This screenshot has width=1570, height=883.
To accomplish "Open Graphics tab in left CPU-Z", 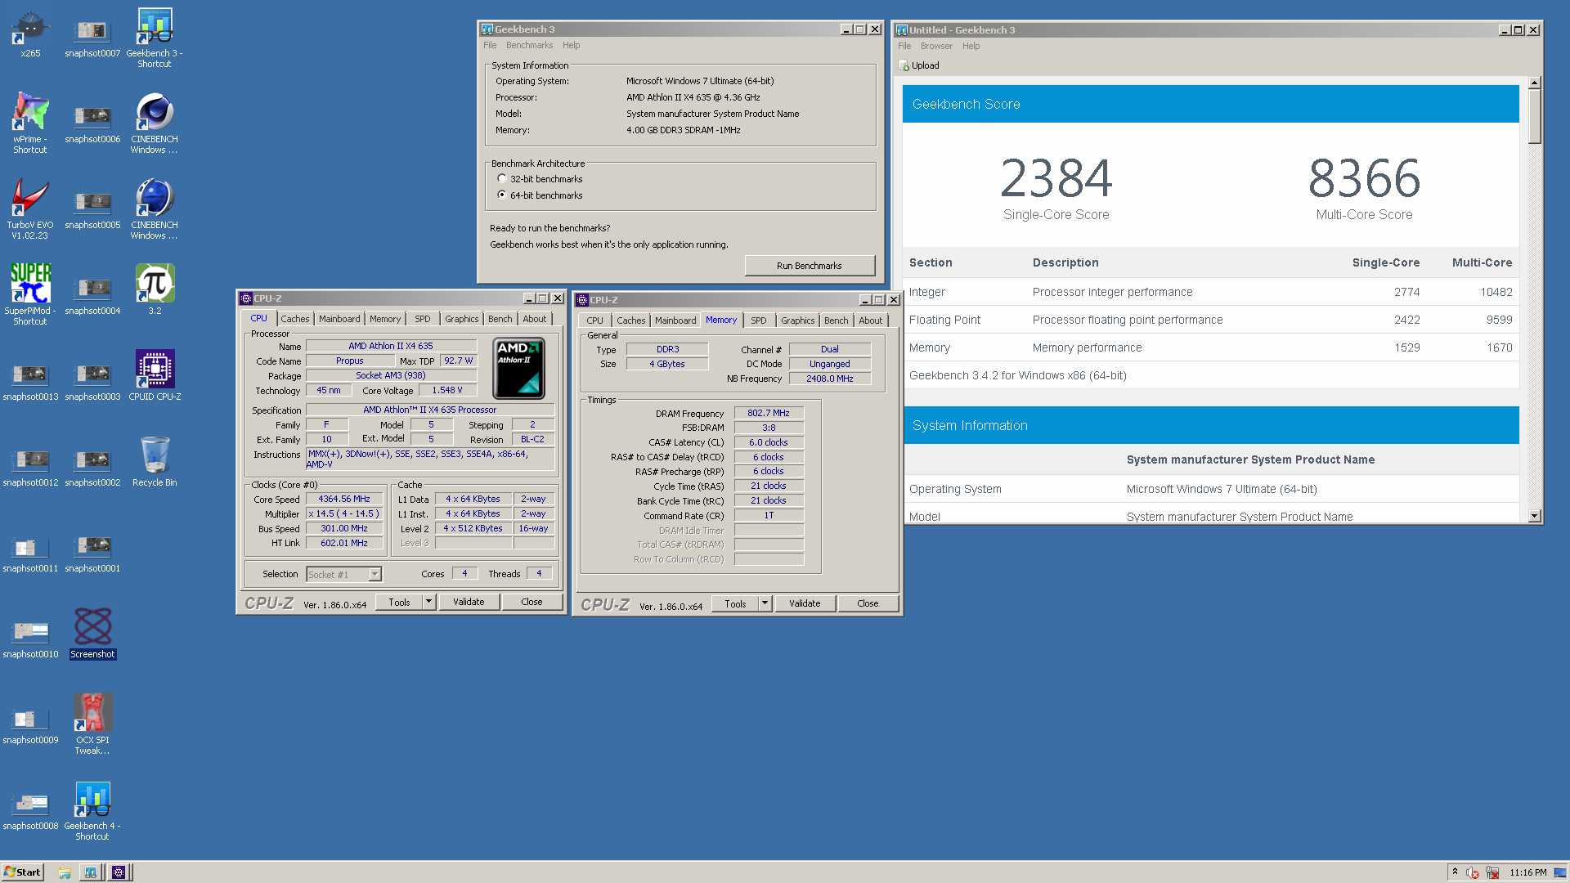I will pos(462,319).
